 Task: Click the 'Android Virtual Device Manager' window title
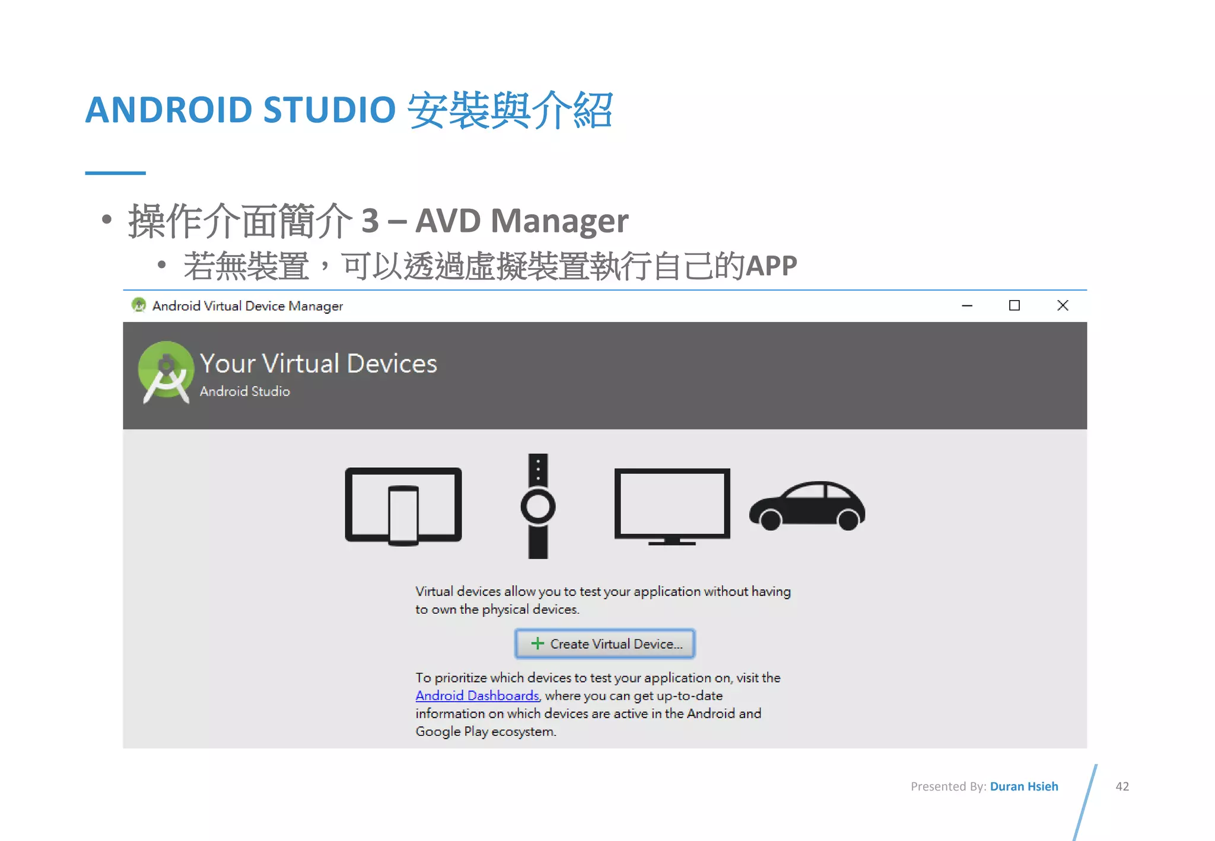[x=247, y=306]
